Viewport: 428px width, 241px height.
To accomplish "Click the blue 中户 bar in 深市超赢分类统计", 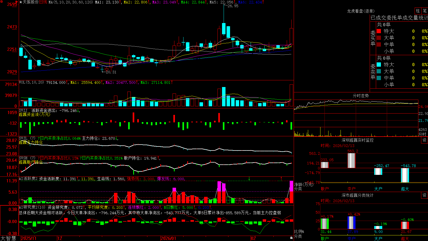I will click(351, 223).
